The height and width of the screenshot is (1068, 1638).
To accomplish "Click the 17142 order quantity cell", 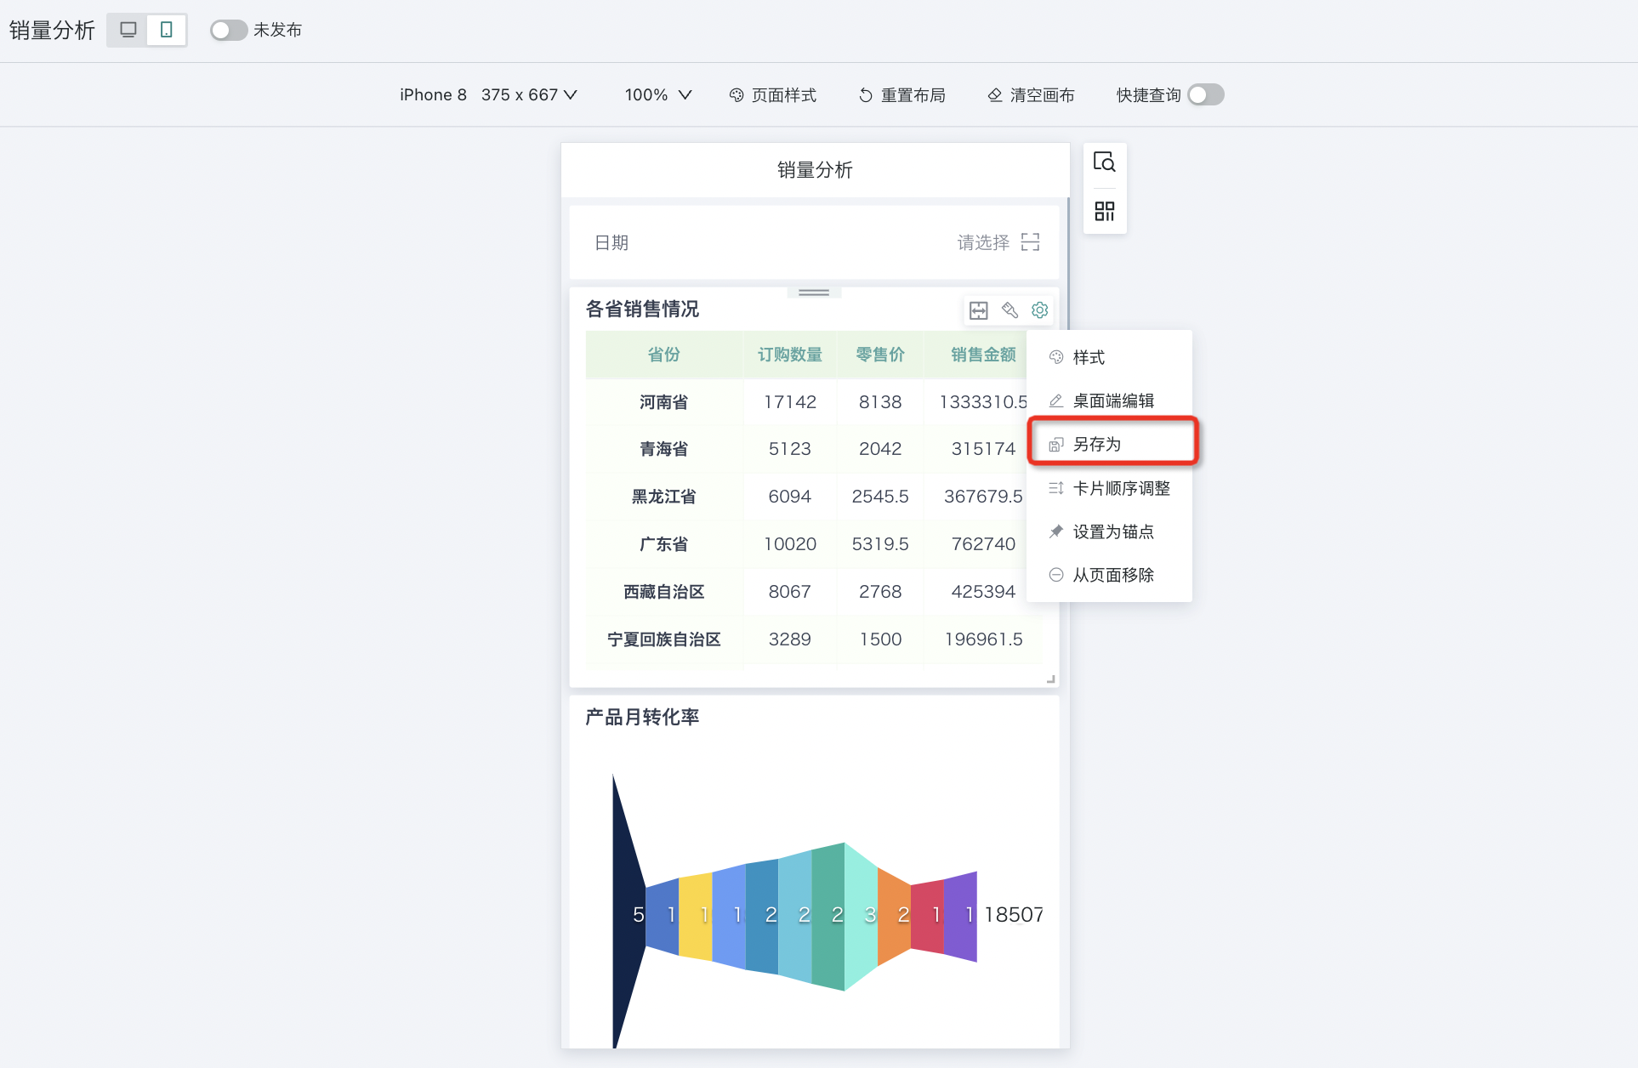I will point(790,402).
